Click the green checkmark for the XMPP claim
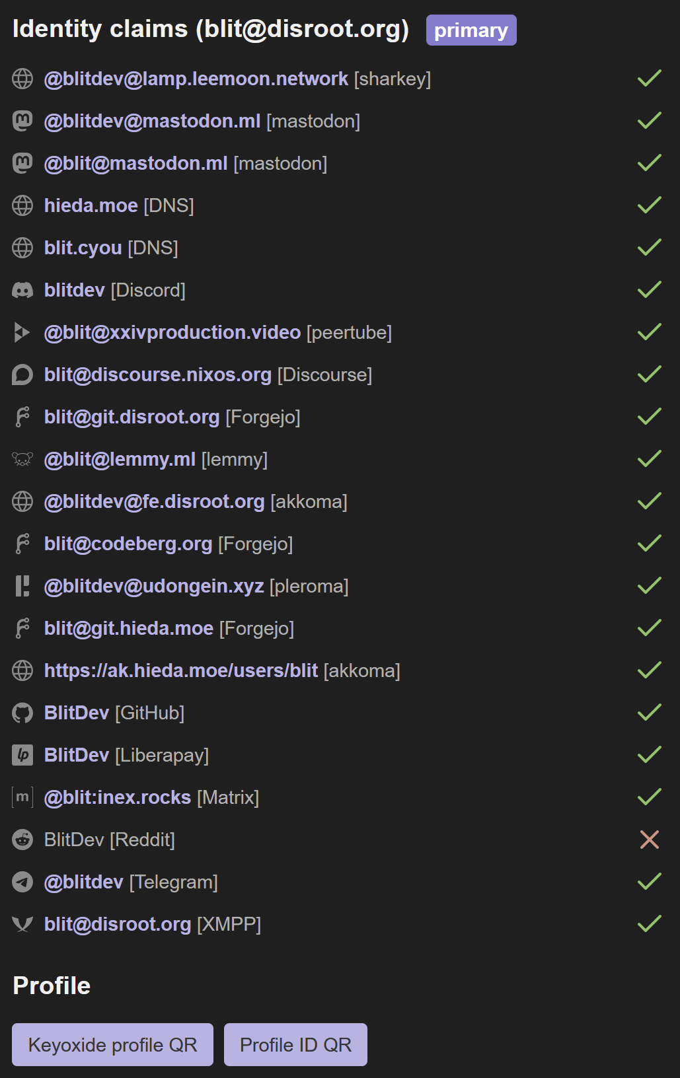680x1078 pixels. [x=650, y=923]
